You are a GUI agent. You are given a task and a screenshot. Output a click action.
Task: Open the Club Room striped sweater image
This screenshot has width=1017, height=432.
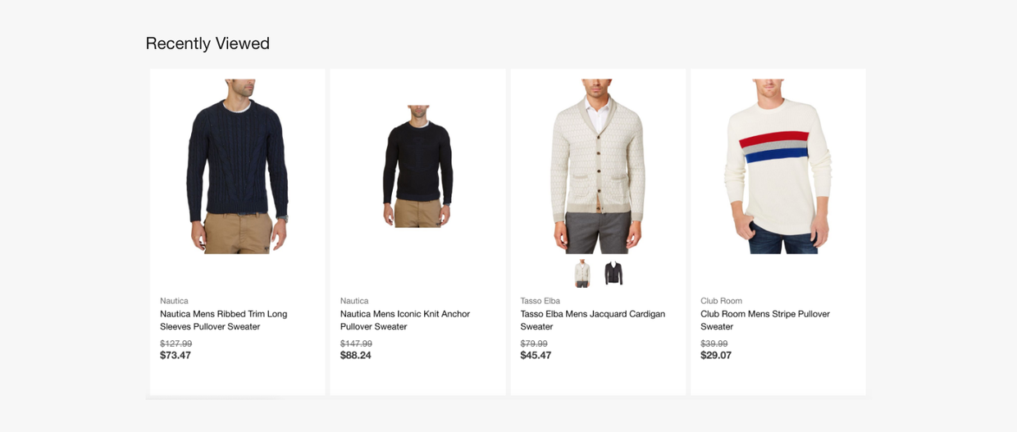point(778,166)
